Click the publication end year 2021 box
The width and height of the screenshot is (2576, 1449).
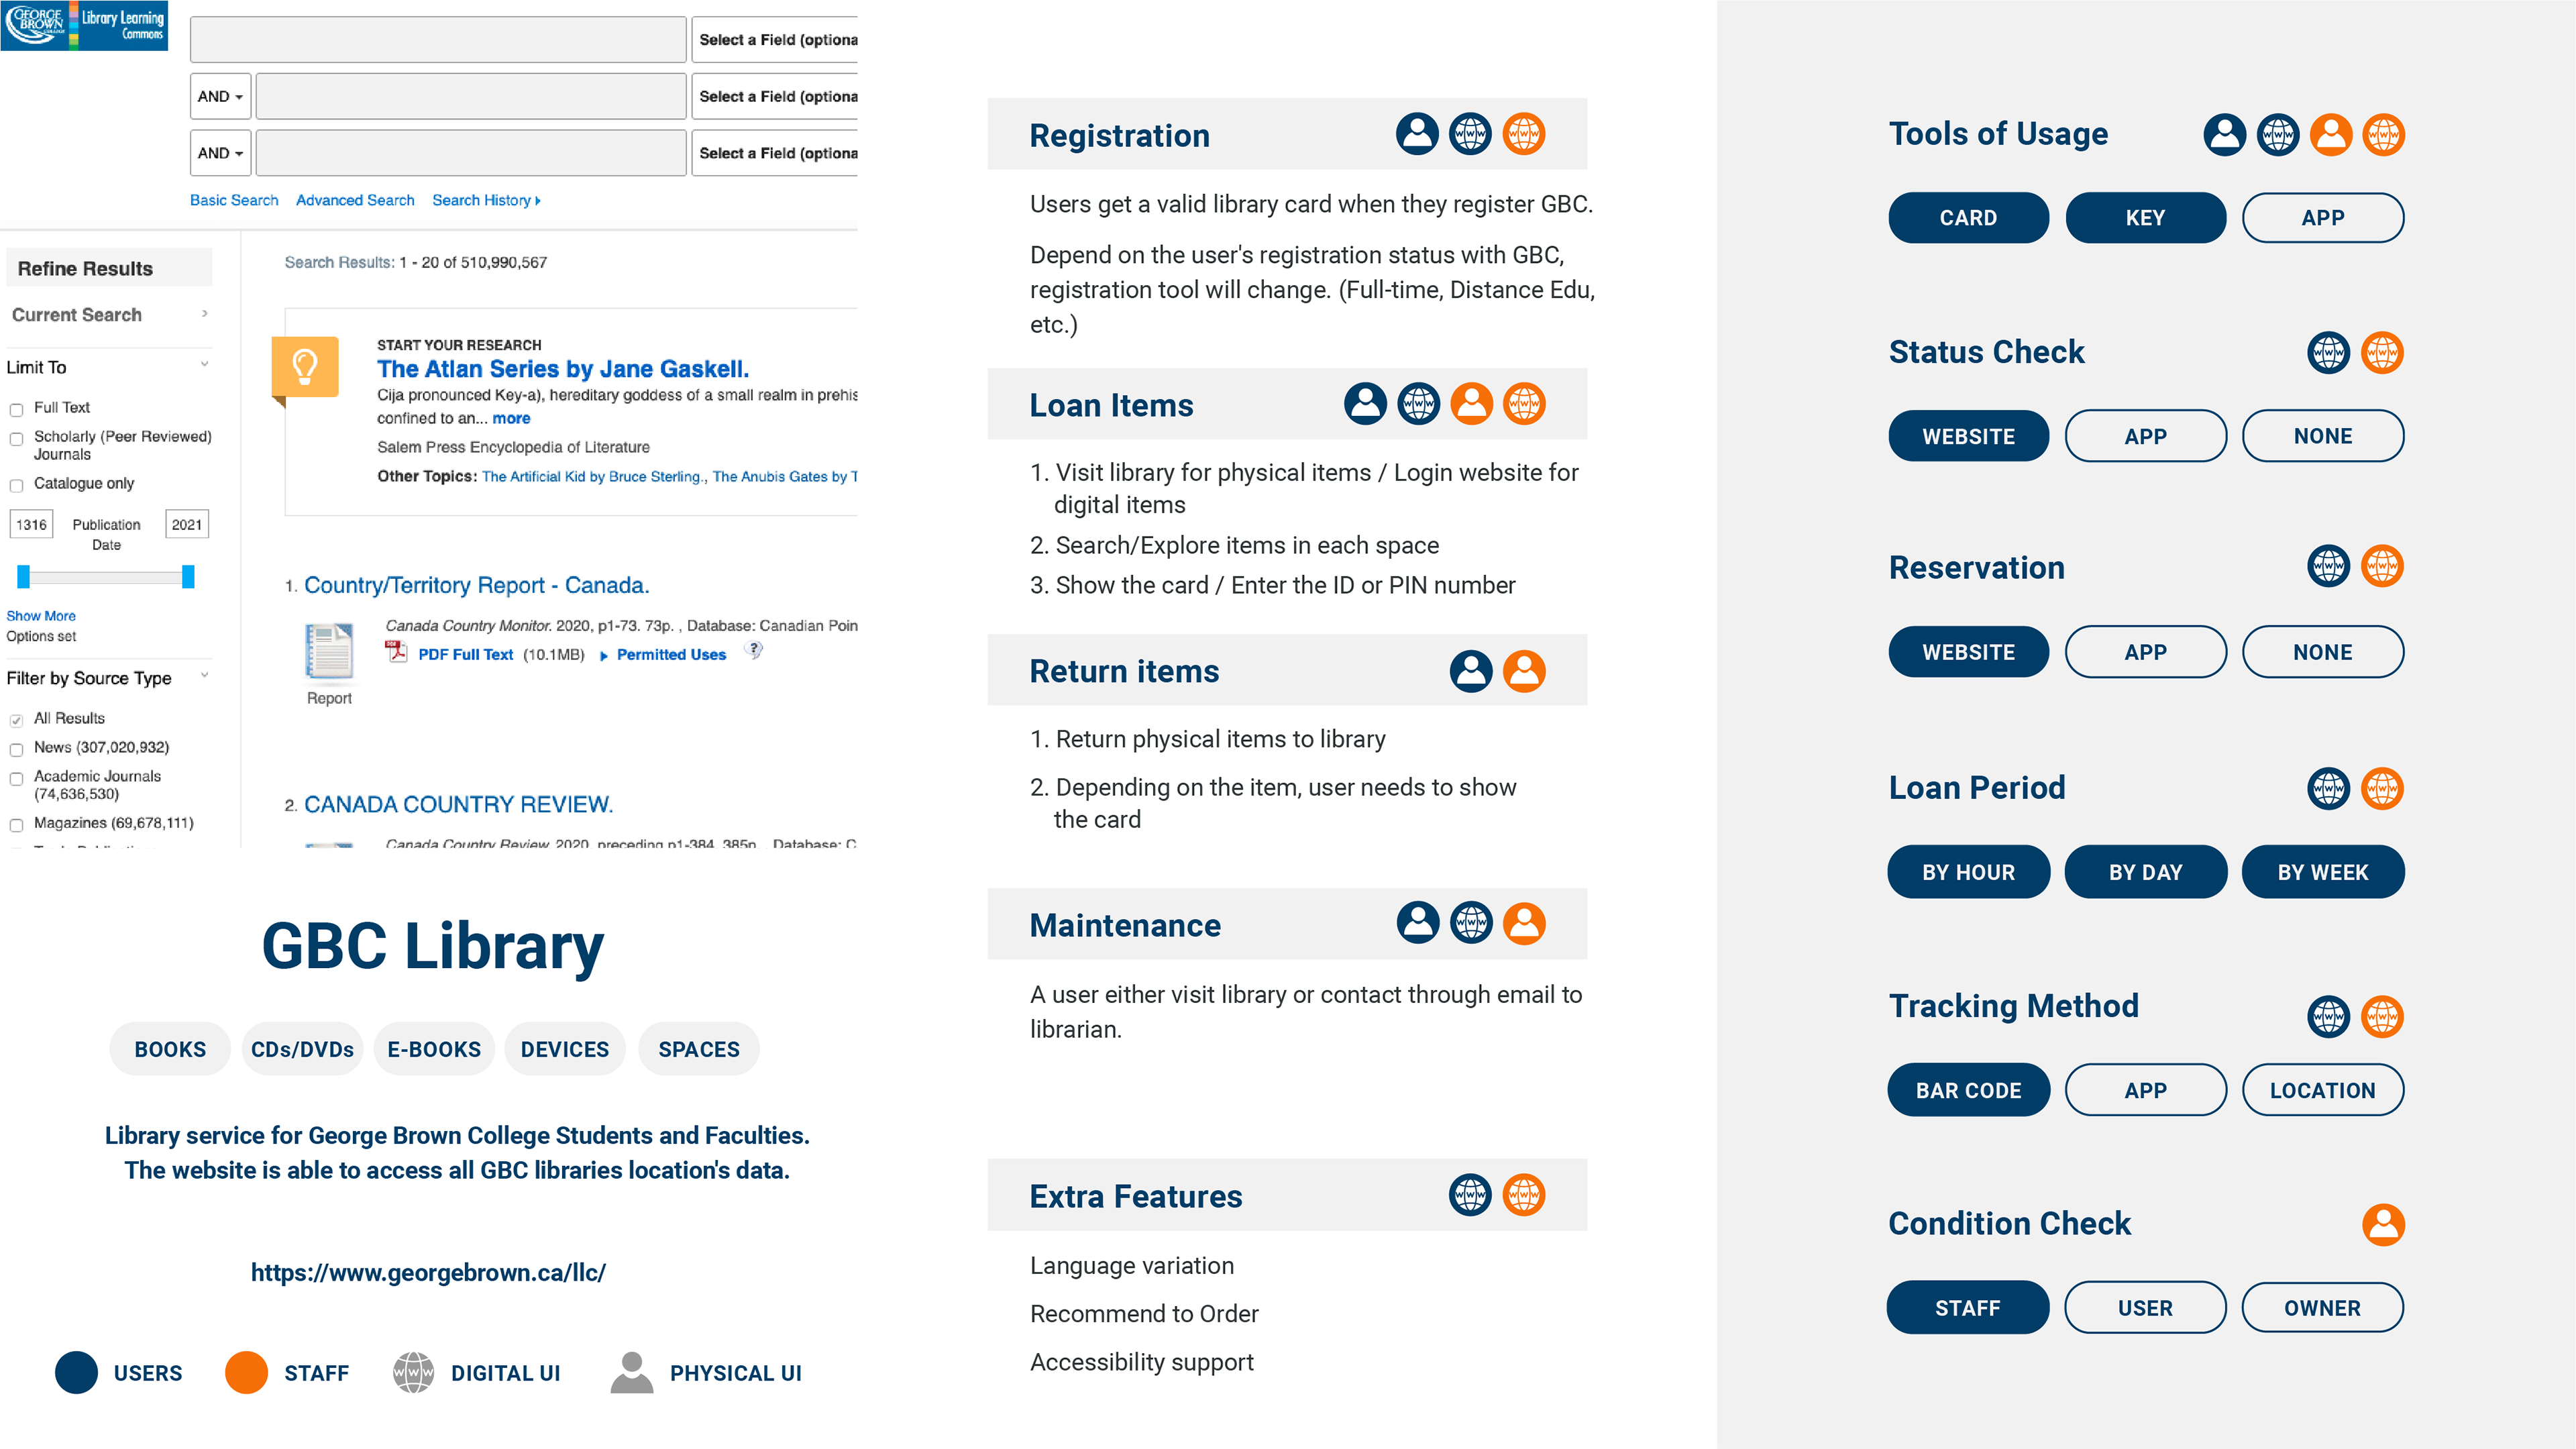[x=187, y=524]
